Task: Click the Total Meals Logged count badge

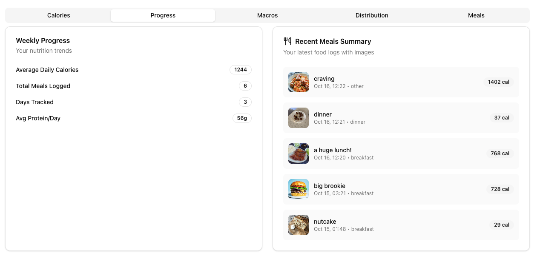Action: point(245,86)
